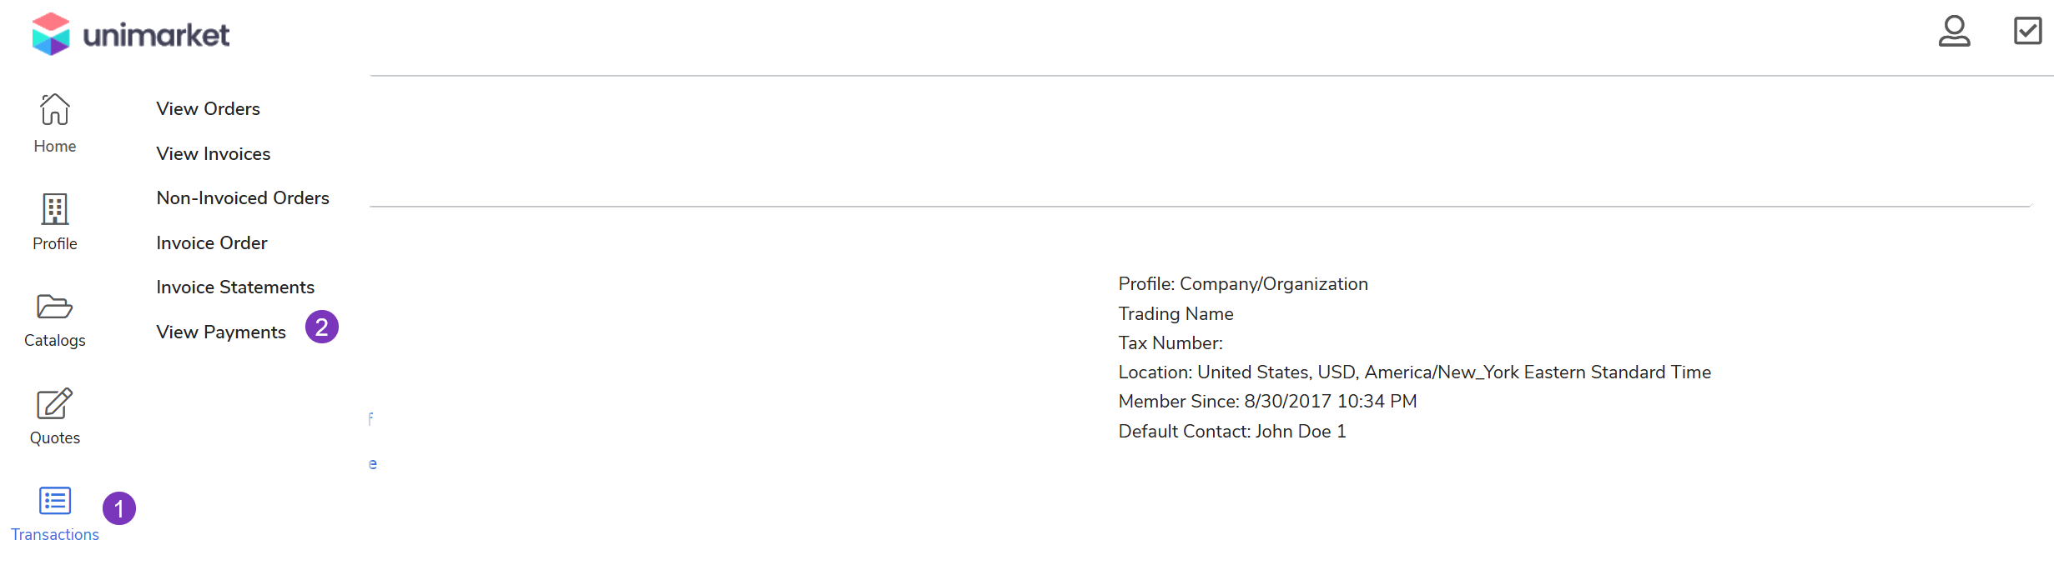Click purple badge number 1
The width and height of the screenshot is (2054, 575).
coord(119,508)
